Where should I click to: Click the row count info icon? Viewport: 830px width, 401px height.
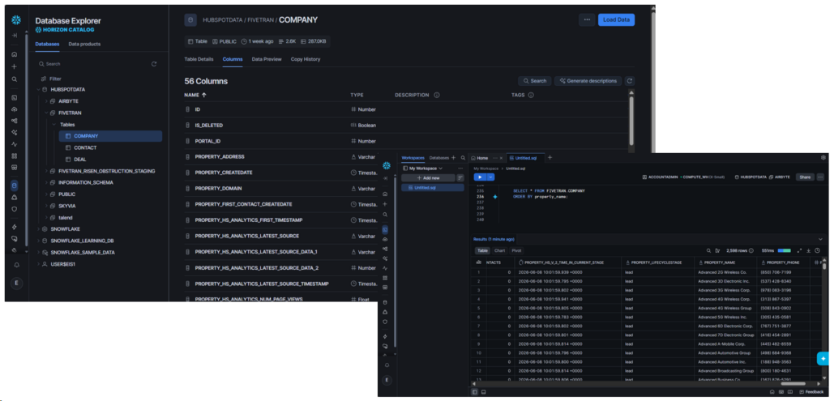click(x=750, y=251)
